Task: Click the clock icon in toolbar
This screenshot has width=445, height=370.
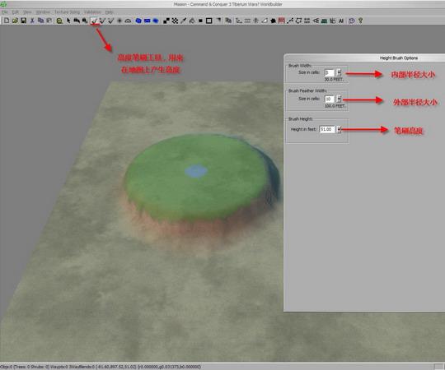Action: 352,21
